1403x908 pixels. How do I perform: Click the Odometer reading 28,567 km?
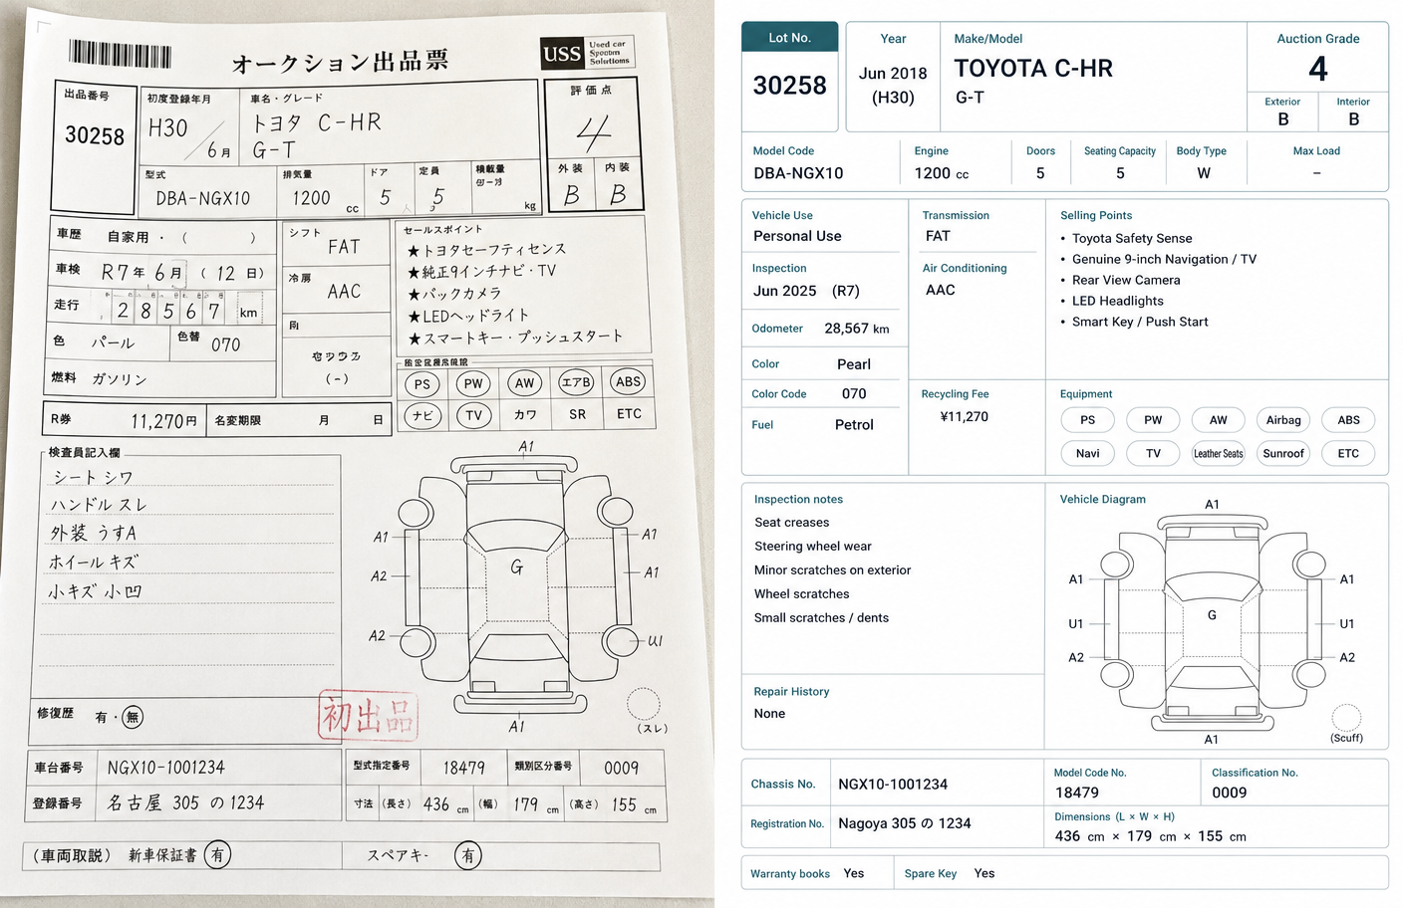(x=857, y=329)
